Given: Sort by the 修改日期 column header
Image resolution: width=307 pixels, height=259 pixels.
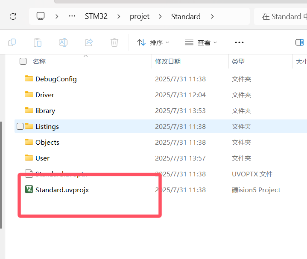Looking at the screenshot, I should tap(168, 62).
